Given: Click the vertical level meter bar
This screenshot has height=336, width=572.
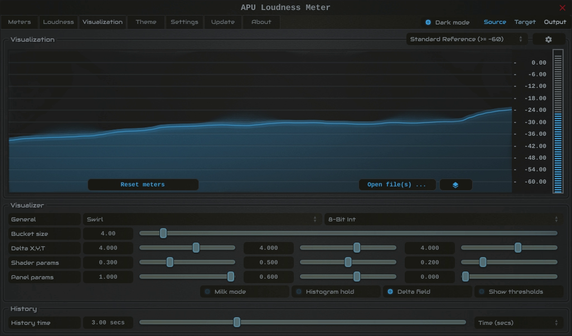Looking at the screenshot, I should tap(558, 122).
